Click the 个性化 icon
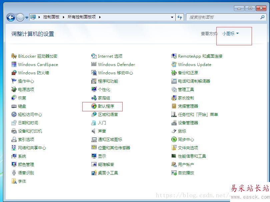 pyautogui.click(x=94, y=89)
